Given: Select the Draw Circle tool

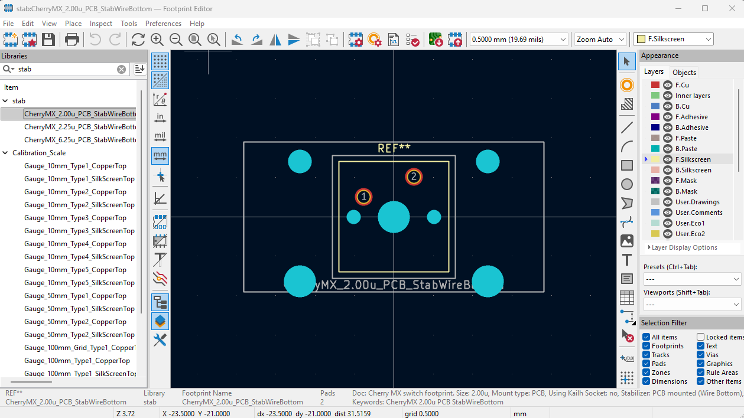Looking at the screenshot, I should 627,184.
